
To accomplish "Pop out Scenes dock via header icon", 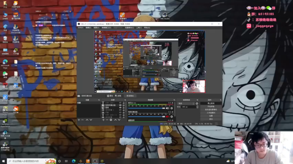I will pyautogui.click(x=99, y=100).
